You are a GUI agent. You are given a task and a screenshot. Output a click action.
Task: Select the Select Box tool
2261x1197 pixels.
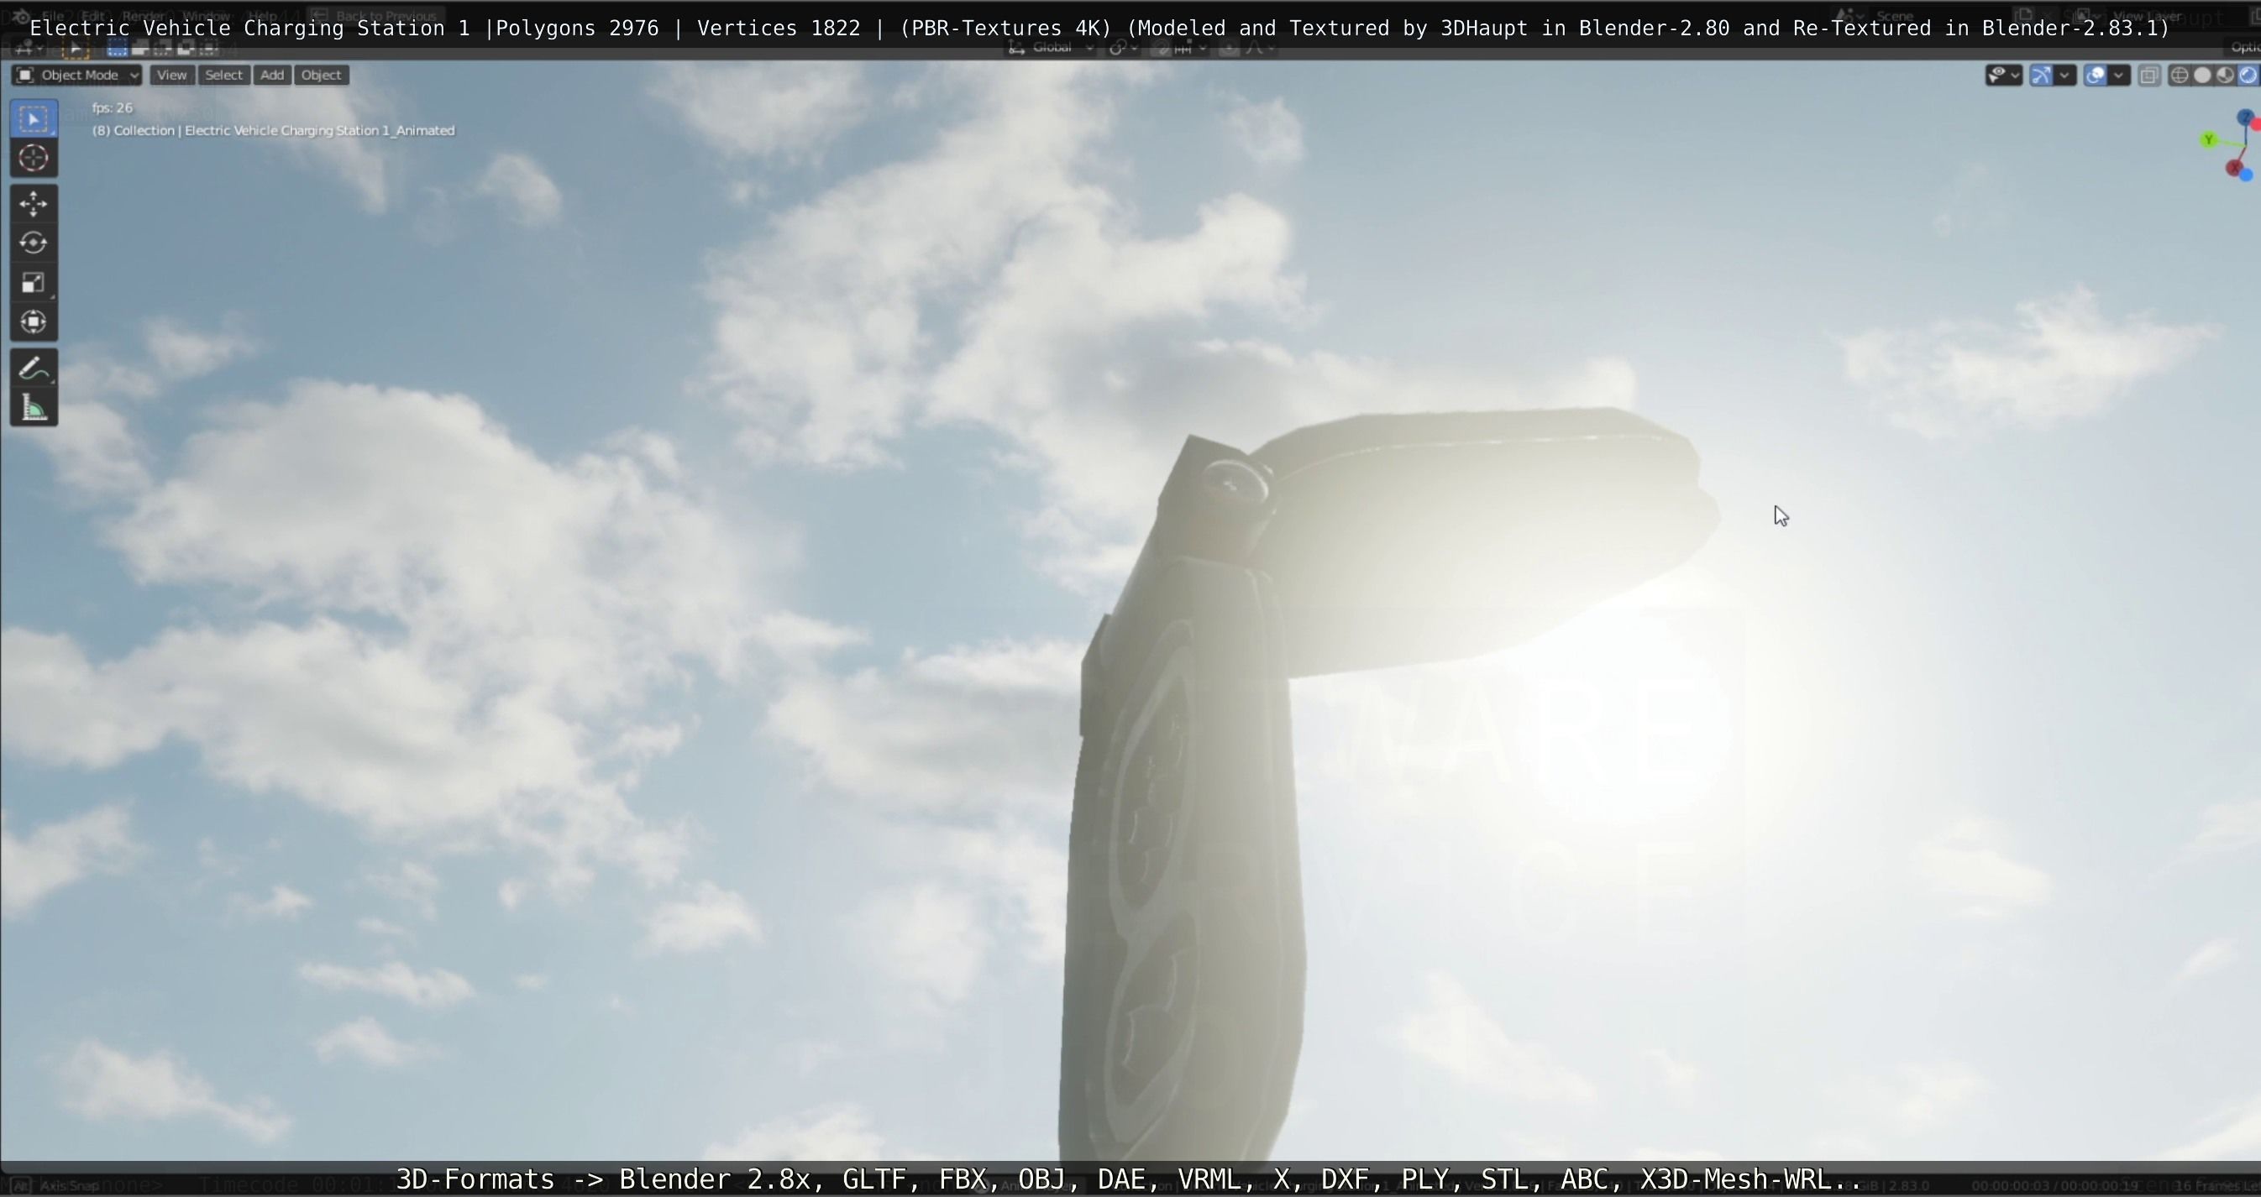coord(34,119)
